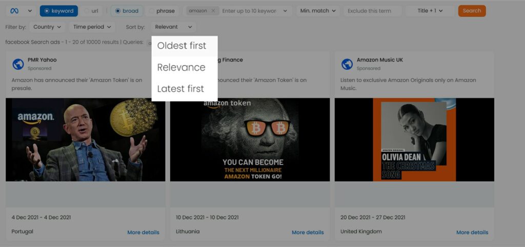This screenshot has height=247, width=525.
Task: Select the broad match radio option
Action: 127,11
